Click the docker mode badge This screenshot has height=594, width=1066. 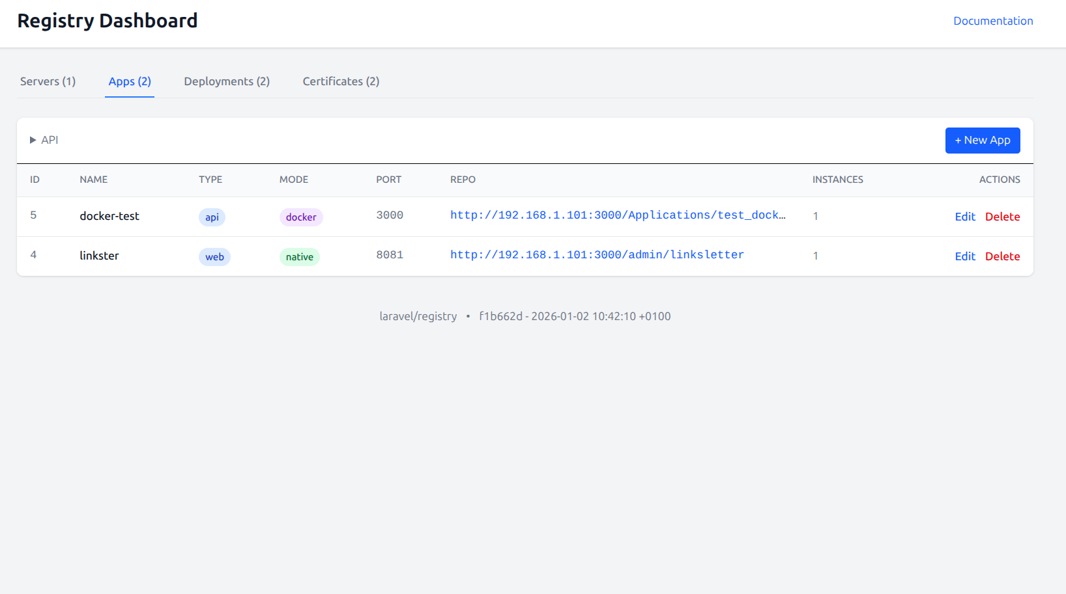[300, 217]
